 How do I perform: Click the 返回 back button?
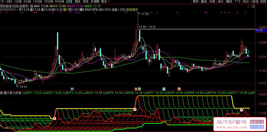pos(263,2)
